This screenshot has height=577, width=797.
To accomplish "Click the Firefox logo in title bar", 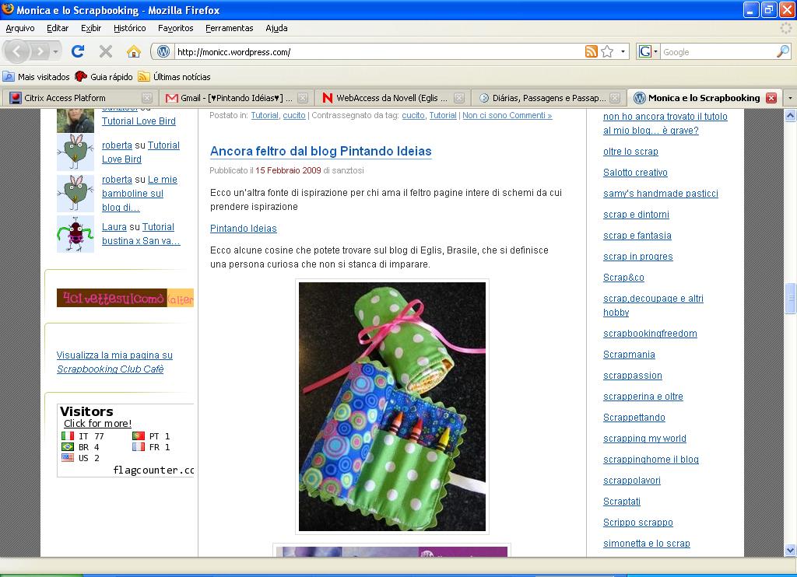I will point(8,9).
